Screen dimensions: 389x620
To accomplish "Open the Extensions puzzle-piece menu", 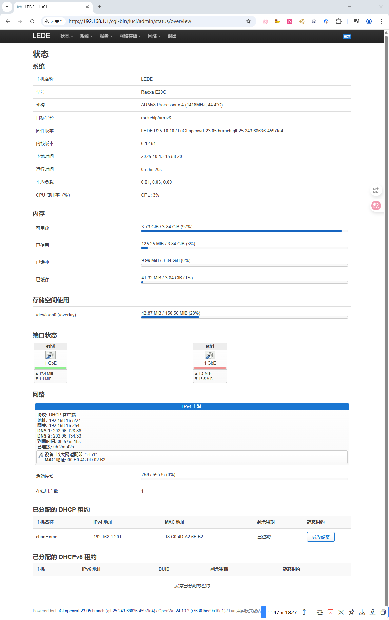I will point(338,21).
